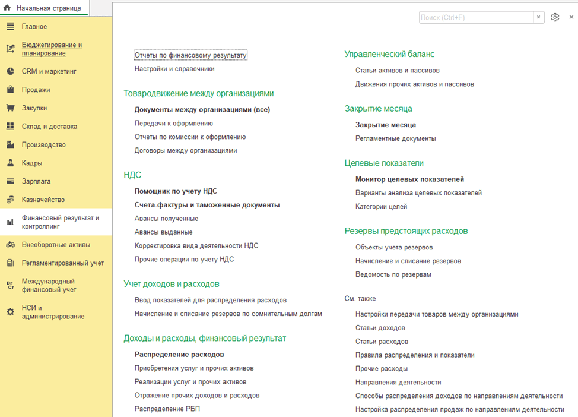Click the Продажи shopping bag icon
The image size is (578, 417).
pyautogui.click(x=10, y=90)
